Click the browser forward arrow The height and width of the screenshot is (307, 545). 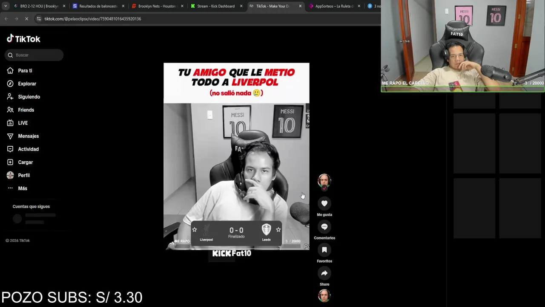point(16,19)
